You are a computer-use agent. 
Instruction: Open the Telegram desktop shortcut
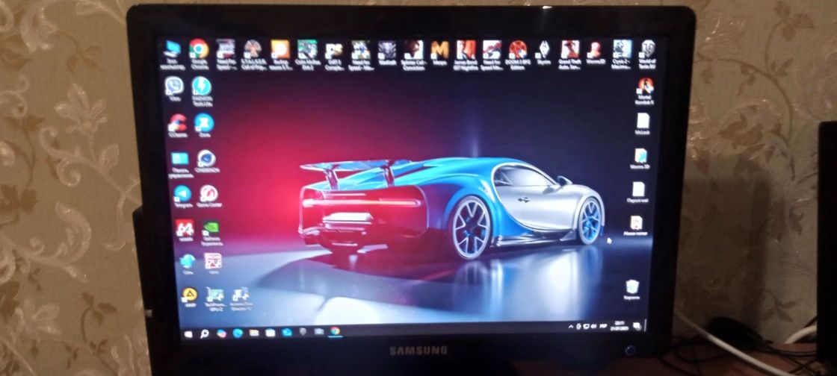click(182, 196)
